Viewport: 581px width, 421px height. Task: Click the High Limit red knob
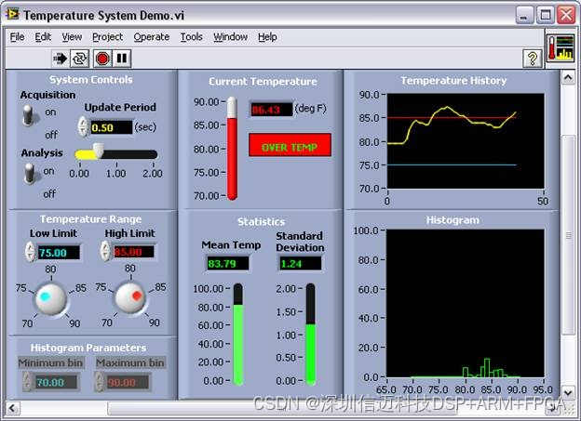(x=128, y=298)
